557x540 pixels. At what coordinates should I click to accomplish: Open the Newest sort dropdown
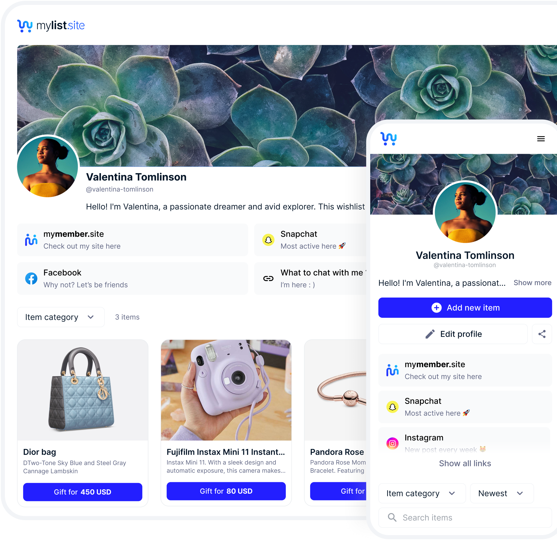(502, 493)
